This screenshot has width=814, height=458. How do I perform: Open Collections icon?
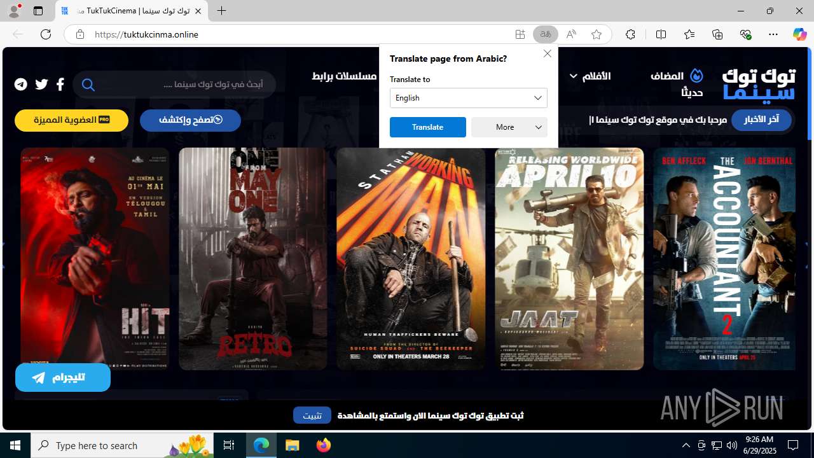click(x=717, y=34)
